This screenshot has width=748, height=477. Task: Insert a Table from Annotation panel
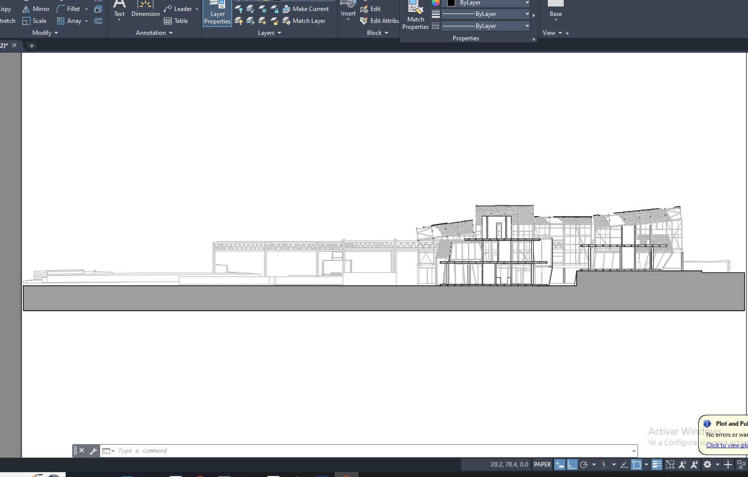point(176,21)
